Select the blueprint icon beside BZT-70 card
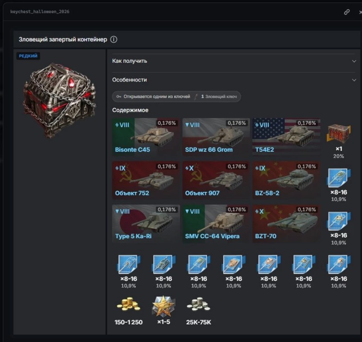The image size is (362, 342). 338,221
